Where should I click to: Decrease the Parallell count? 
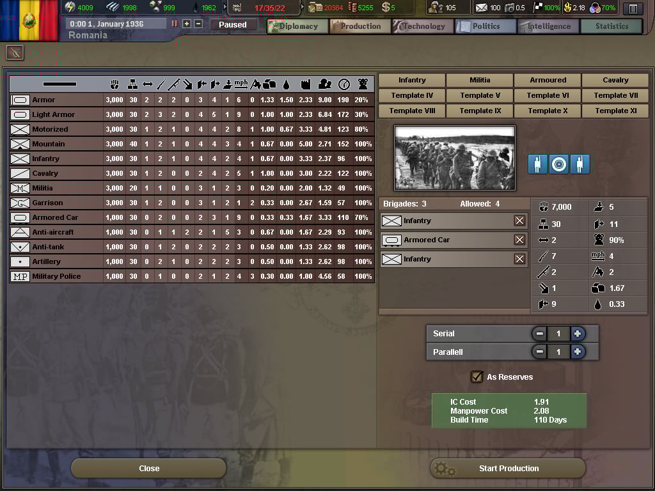539,352
